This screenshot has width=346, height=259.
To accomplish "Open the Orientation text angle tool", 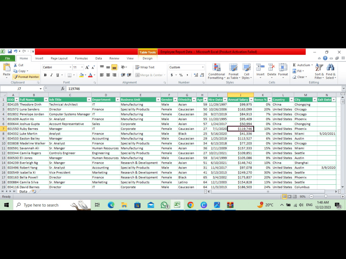I will tap(124, 67).
